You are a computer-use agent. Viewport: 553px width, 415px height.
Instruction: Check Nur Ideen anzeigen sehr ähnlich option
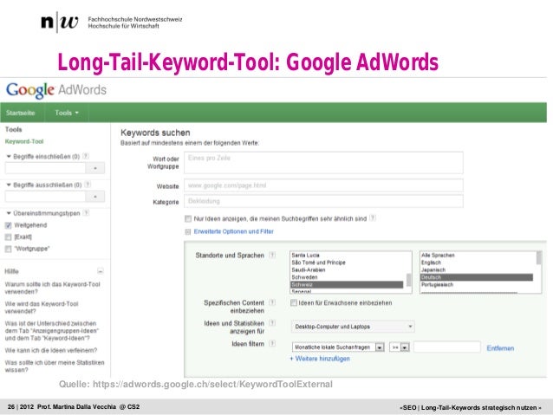point(188,219)
